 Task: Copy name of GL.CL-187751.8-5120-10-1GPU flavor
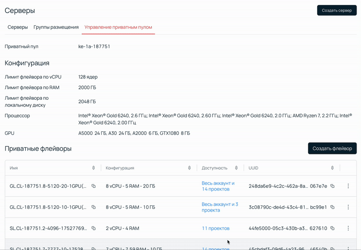coord(93,207)
